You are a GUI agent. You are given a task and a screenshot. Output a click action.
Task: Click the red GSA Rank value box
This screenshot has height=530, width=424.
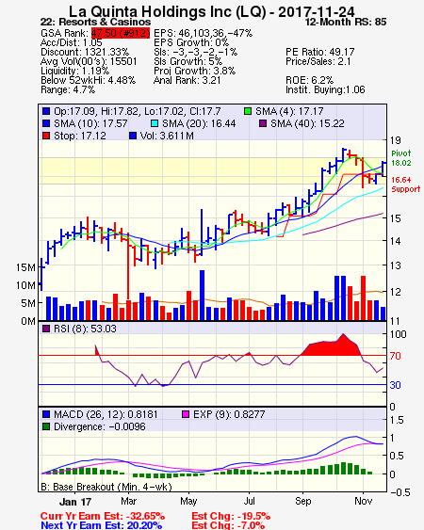pos(121,33)
